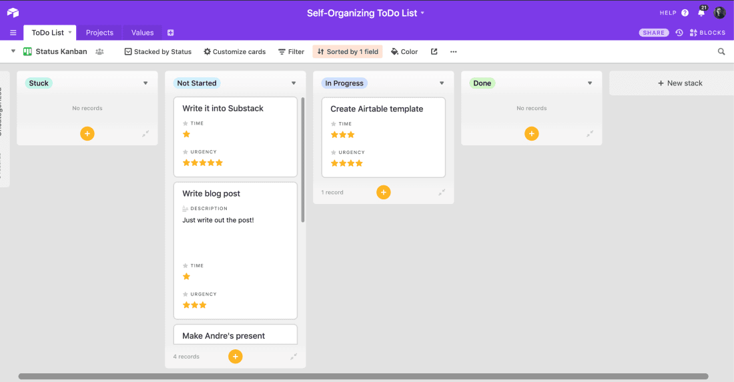Switch to the Projects tab

(x=99, y=33)
